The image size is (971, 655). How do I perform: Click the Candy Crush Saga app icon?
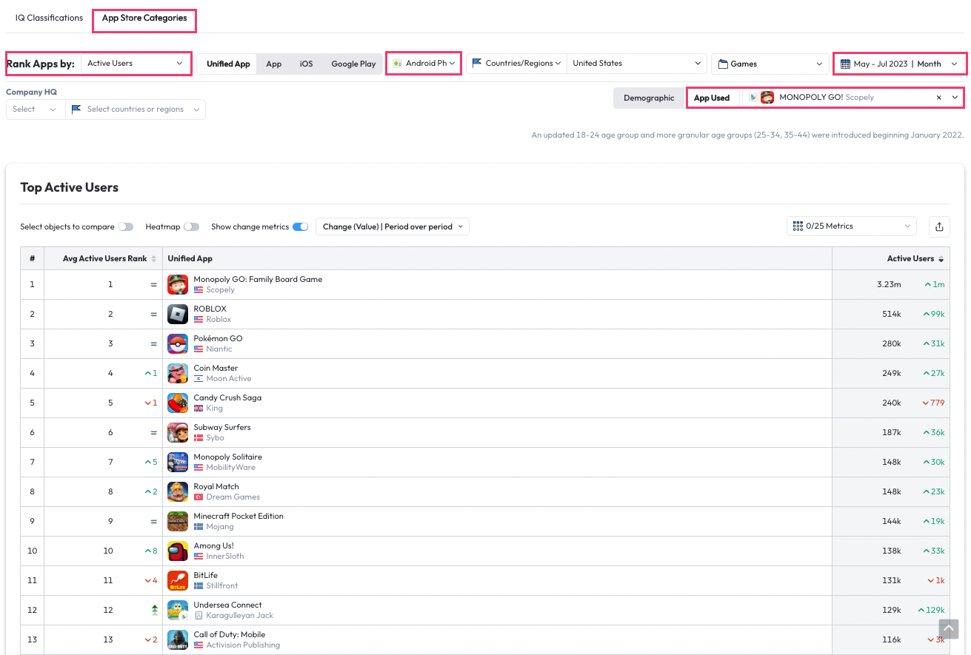coord(178,403)
